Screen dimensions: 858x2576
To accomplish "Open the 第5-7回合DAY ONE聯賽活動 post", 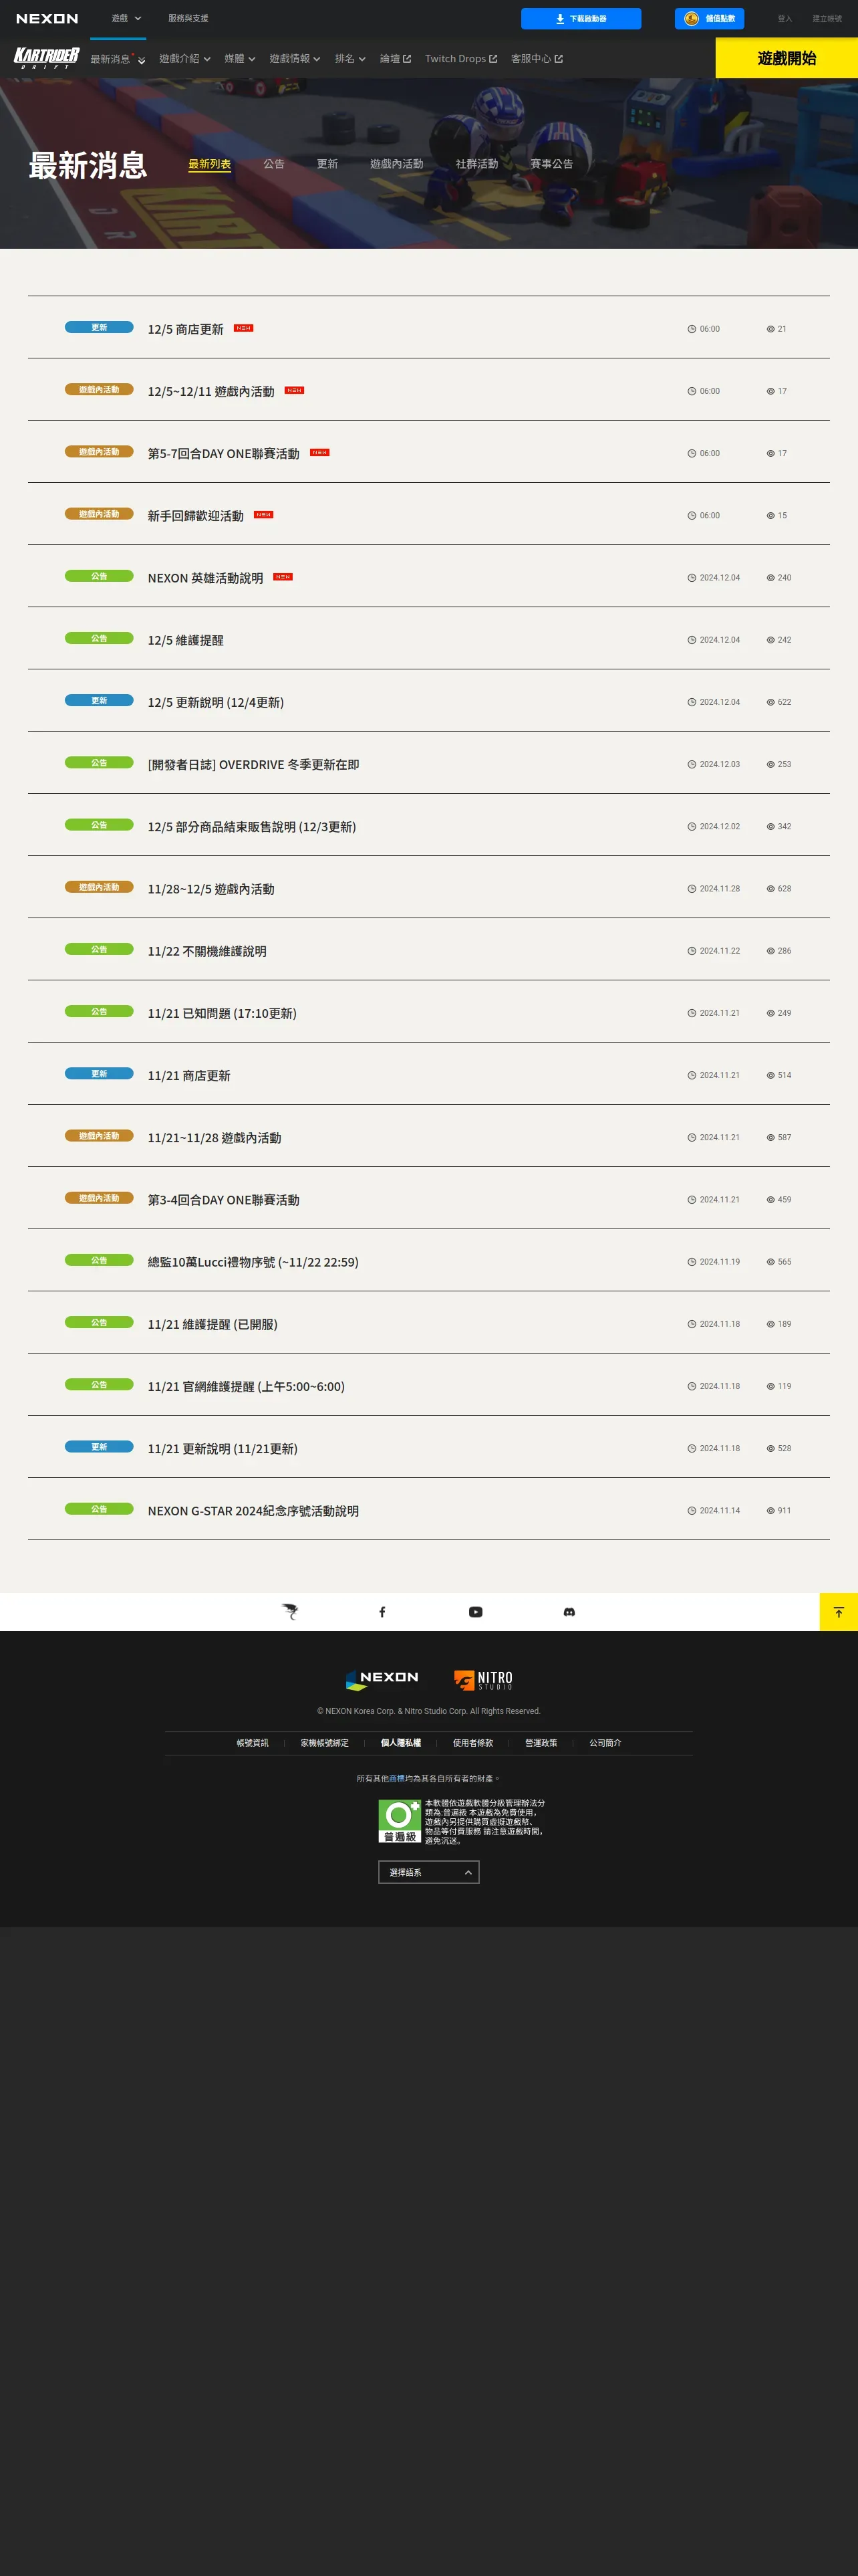I will 224,453.
